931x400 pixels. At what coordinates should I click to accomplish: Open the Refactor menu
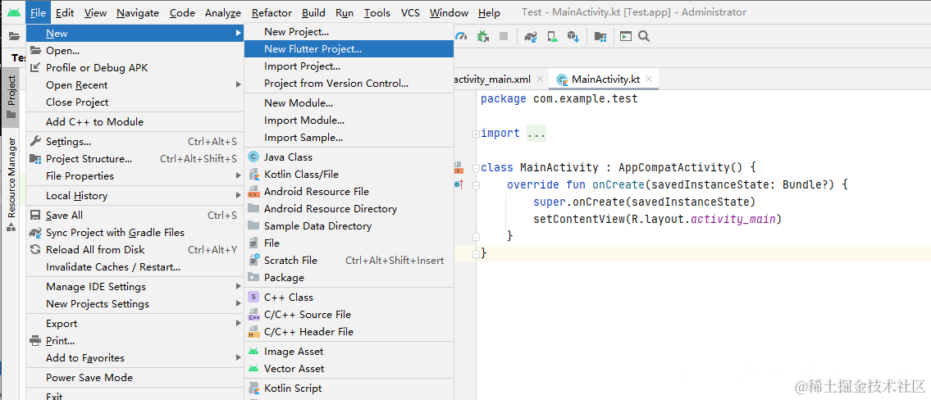point(272,12)
